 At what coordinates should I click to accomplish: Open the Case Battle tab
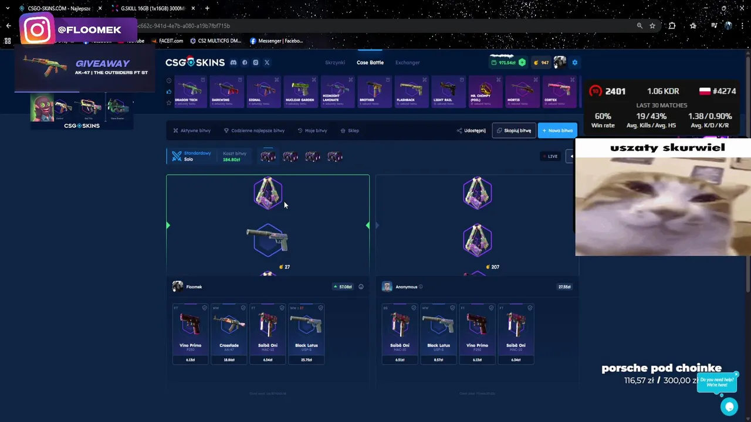point(370,63)
